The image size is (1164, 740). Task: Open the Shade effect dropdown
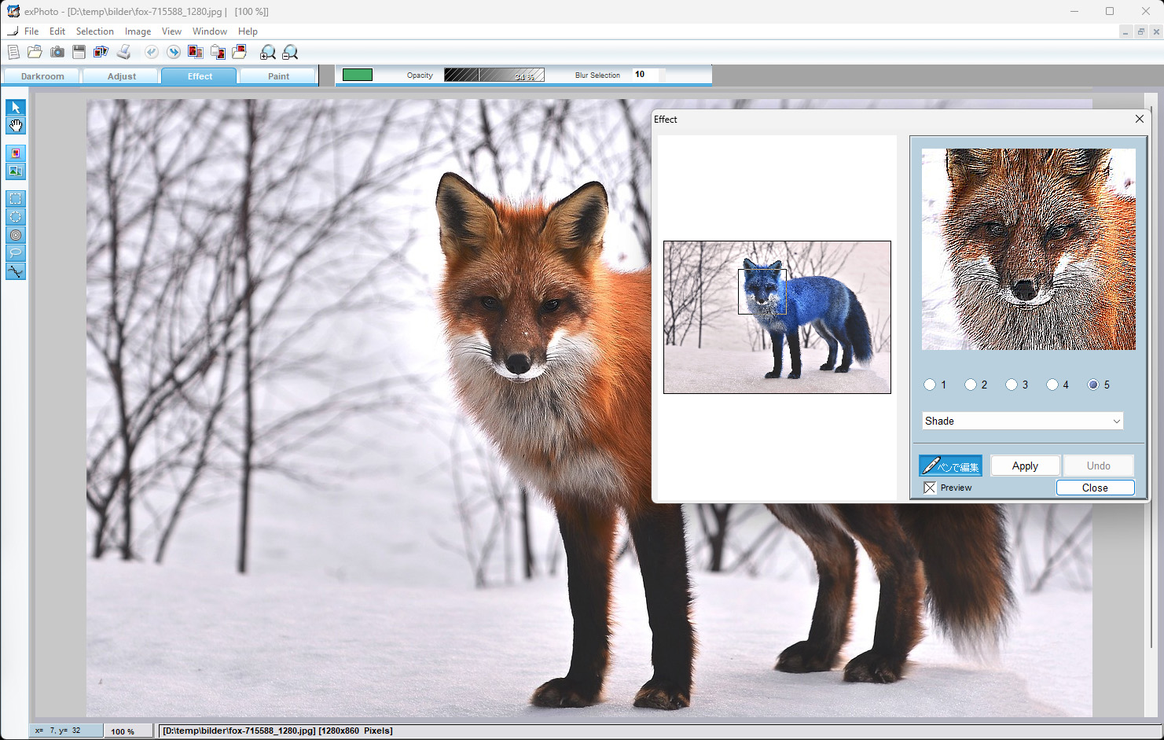(x=1022, y=422)
